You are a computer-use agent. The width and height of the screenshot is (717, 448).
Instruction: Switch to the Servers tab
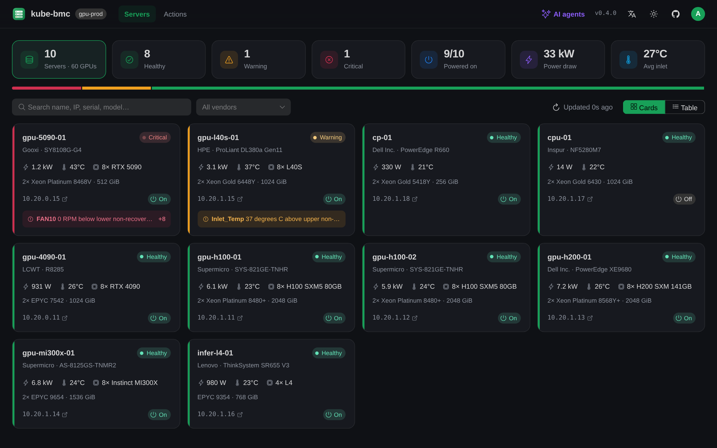[137, 14]
